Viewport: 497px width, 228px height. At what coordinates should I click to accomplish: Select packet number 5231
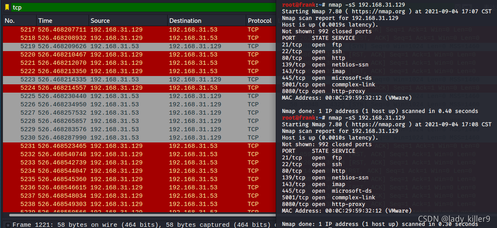(139, 146)
